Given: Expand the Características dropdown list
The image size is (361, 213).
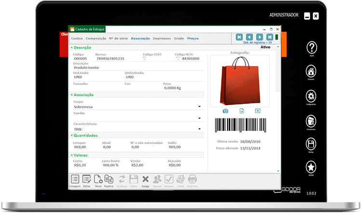Looking at the screenshot, I should [x=200, y=129].
